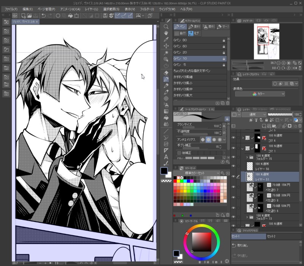Open the Clip Studio launcher icon

pos(15,16)
